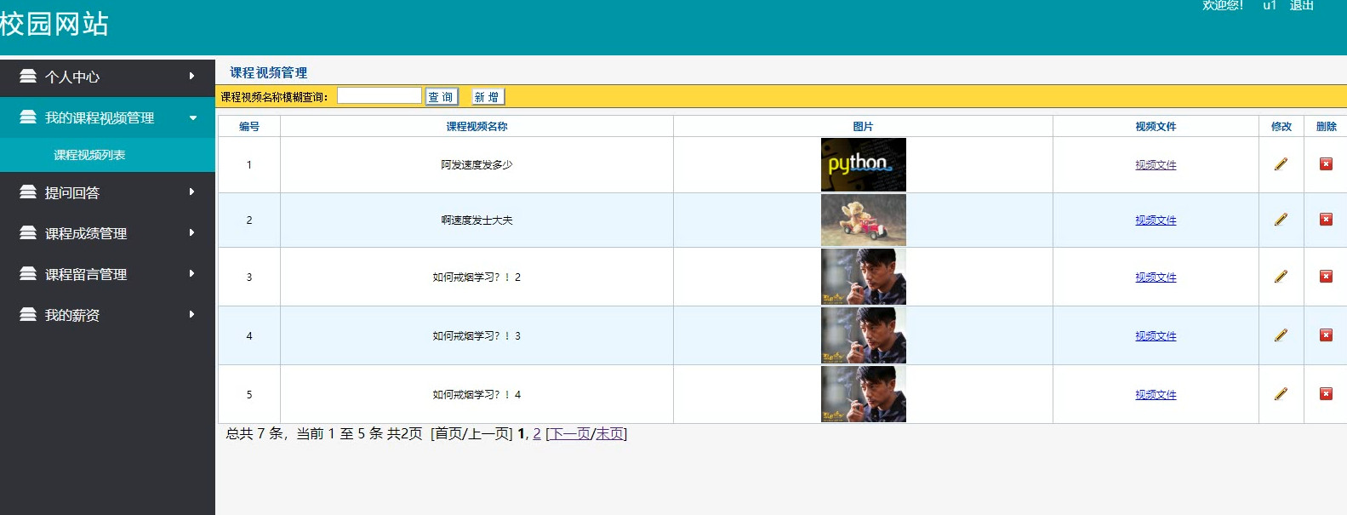Click the 新增 add button
The width and height of the screenshot is (1347, 515).
[488, 97]
